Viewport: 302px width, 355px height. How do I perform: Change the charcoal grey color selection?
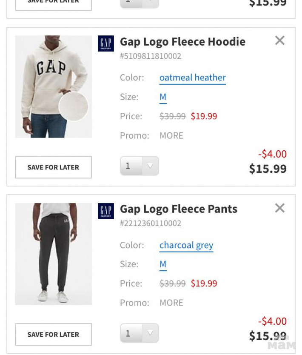[x=186, y=245]
